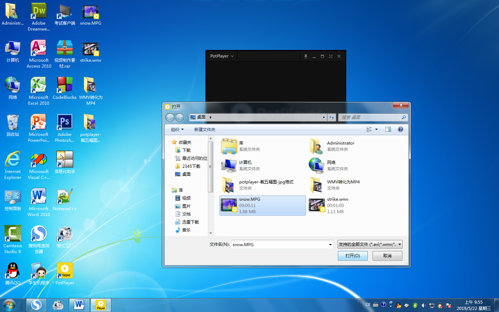Open the 组织 organize dropdown menu
This screenshot has width=499, height=312.
(177, 129)
